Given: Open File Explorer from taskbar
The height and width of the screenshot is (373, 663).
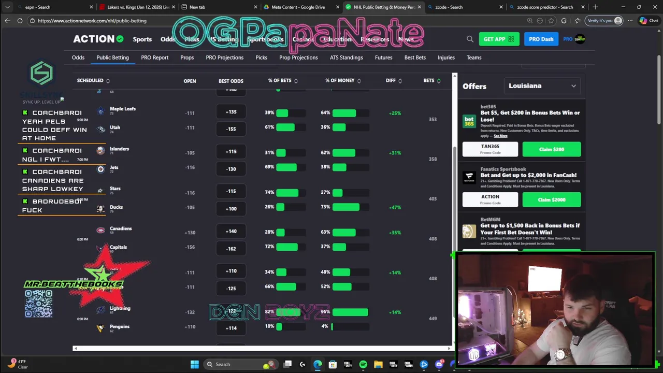Looking at the screenshot, I should tap(378, 364).
